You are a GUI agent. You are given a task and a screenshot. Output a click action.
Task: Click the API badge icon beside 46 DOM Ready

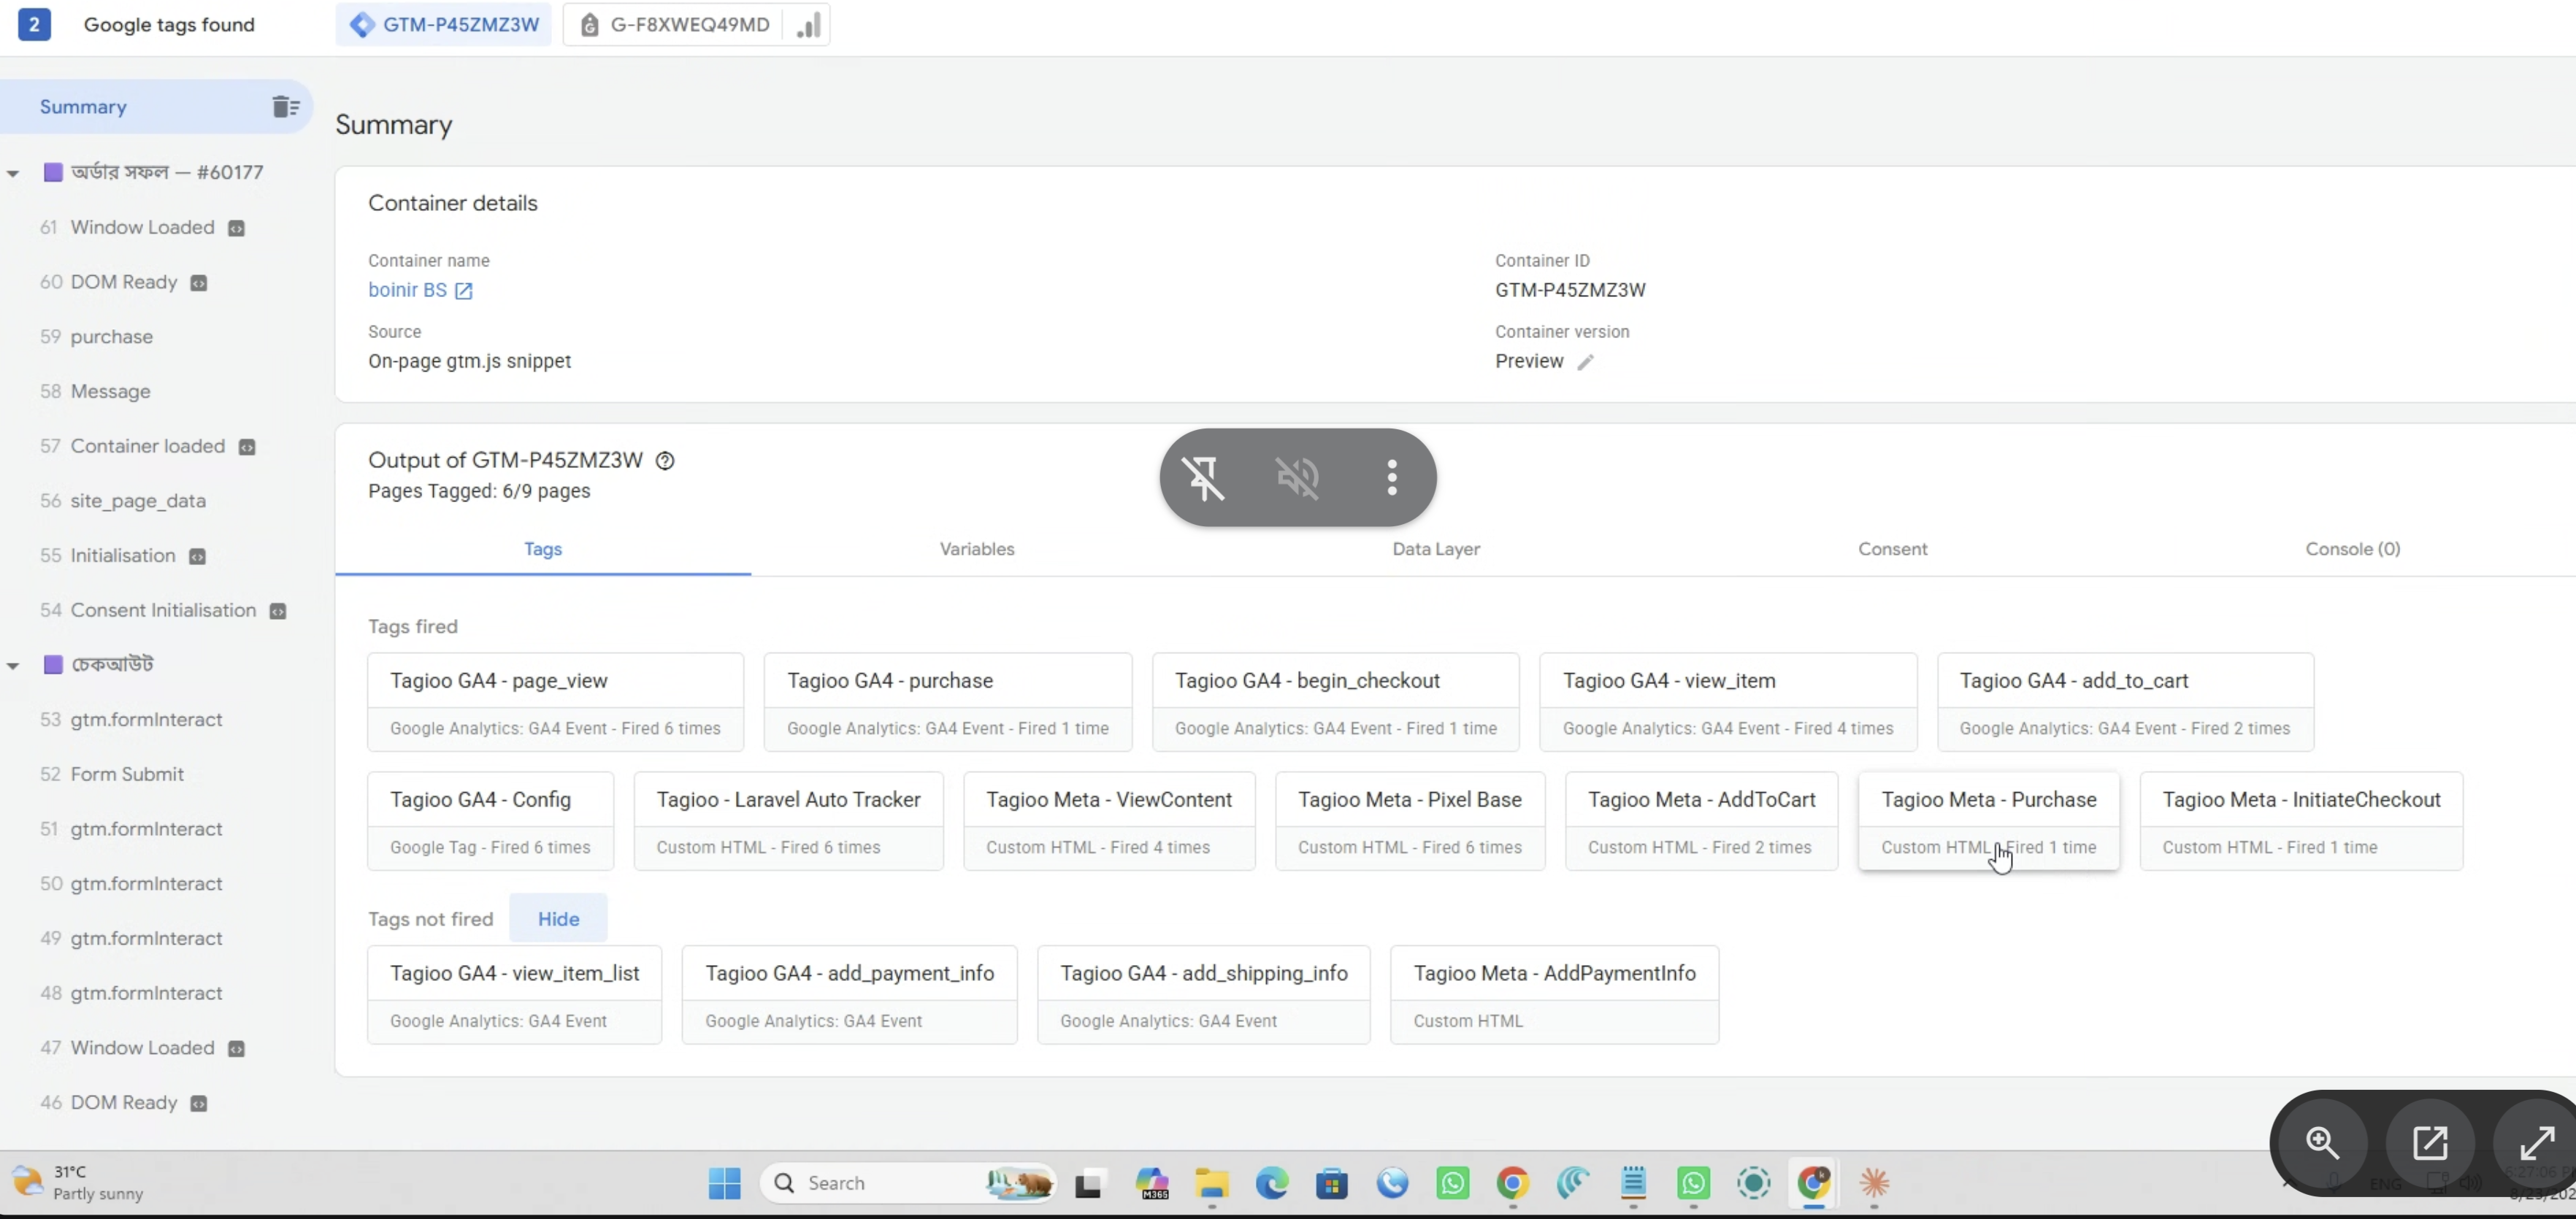[199, 1103]
